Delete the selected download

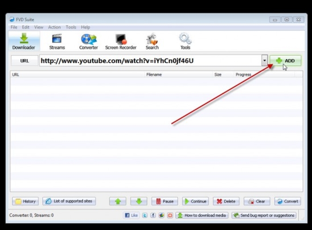[226, 201]
